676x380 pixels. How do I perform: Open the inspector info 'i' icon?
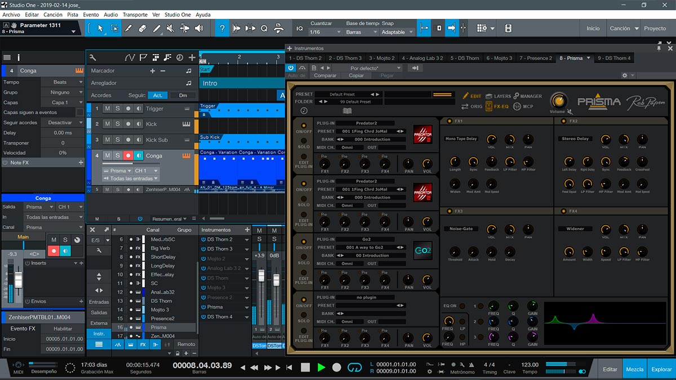[19, 57]
